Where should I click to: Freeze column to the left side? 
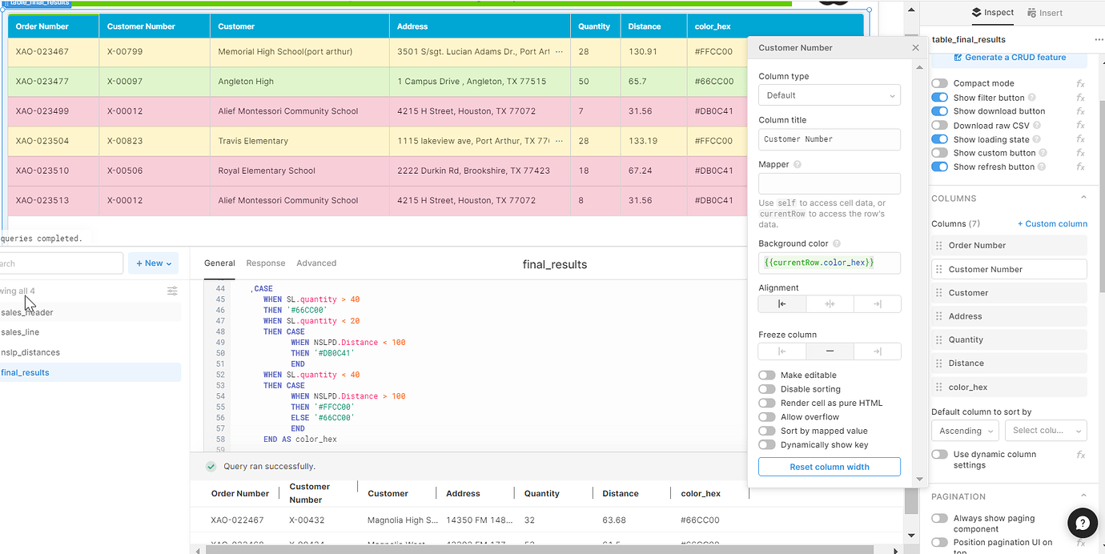782,351
